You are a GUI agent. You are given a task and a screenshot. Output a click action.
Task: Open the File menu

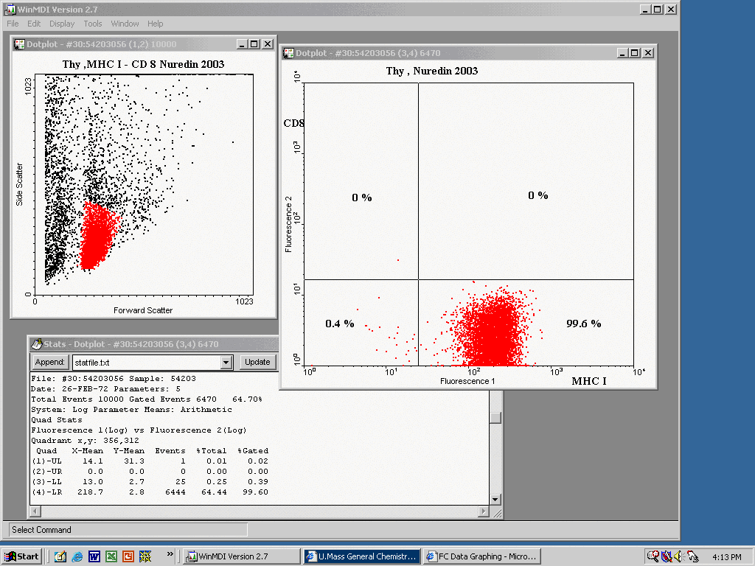13,24
